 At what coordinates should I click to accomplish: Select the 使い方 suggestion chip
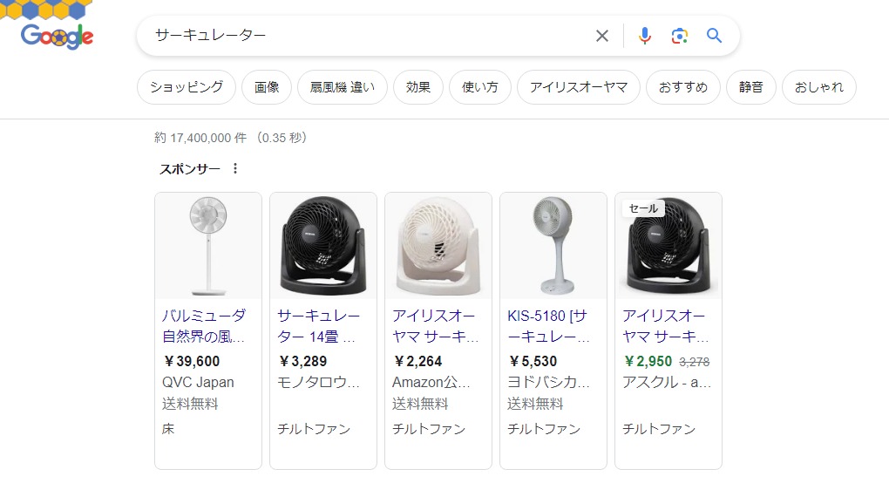click(x=480, y=87)
